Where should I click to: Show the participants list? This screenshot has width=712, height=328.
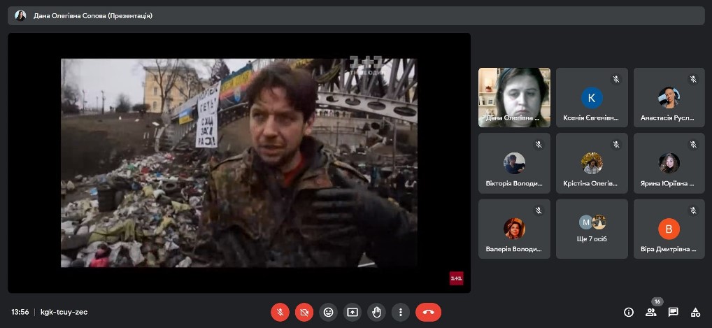(650, 312)
